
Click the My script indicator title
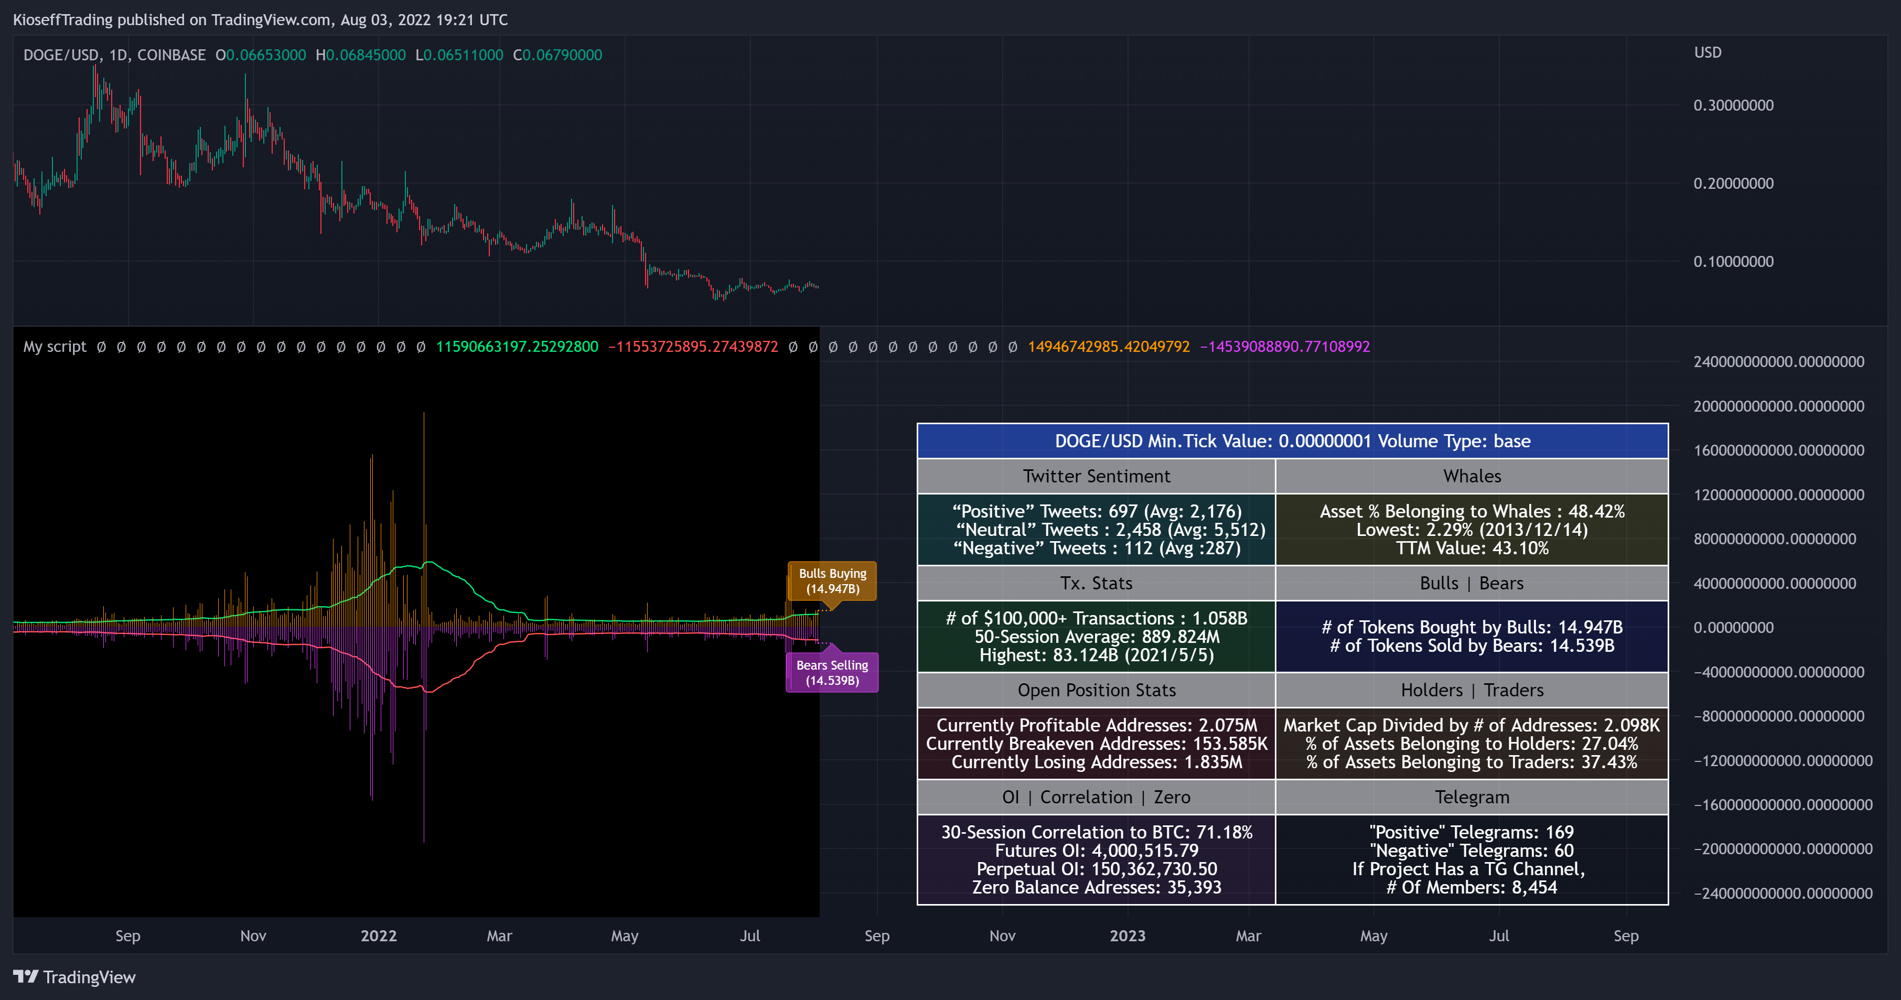coord(55,347)
